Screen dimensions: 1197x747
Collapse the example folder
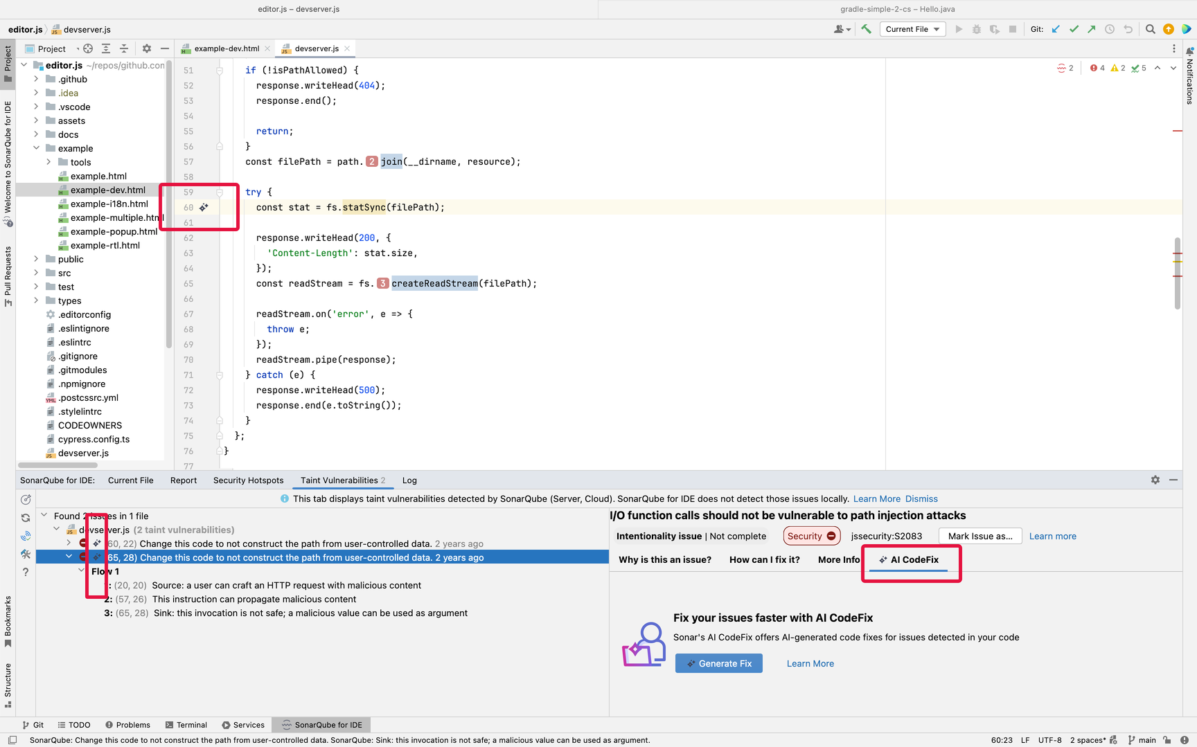[36, 148]
